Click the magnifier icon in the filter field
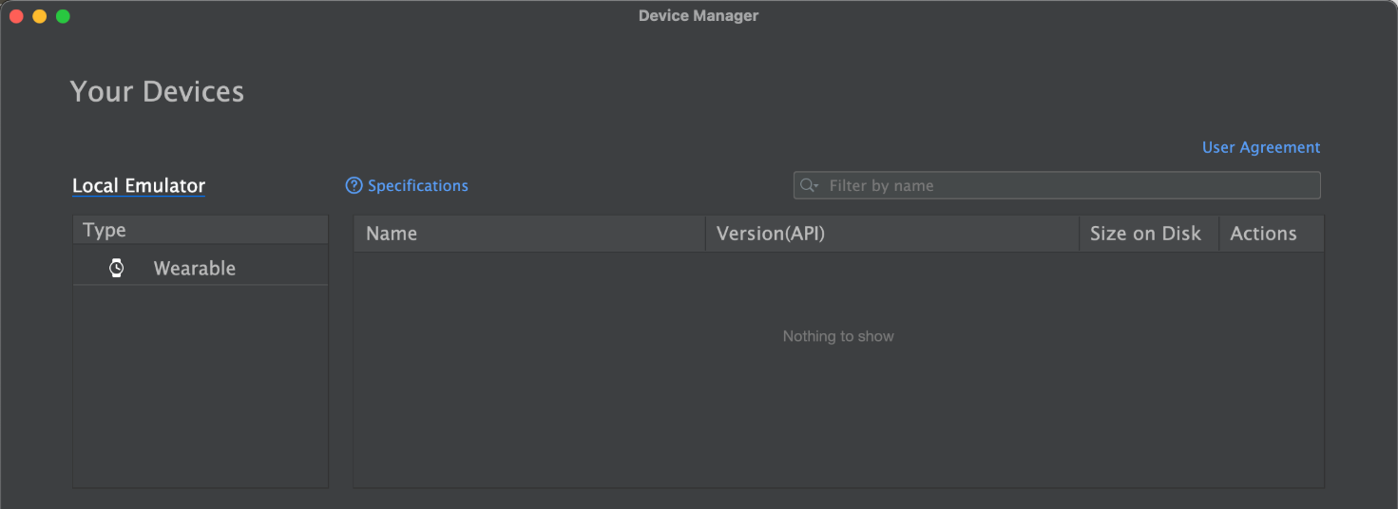Viewport: 1398px width, 509px height. pos(809,186)
